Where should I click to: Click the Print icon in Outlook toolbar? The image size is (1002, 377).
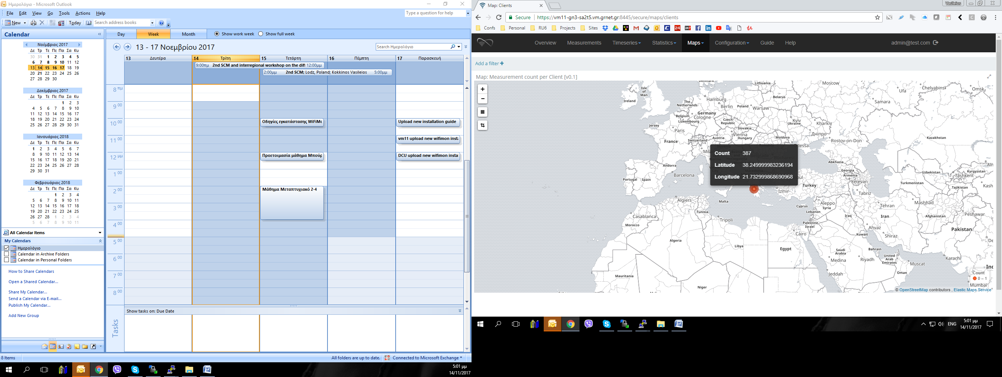(x=34, y=23)
